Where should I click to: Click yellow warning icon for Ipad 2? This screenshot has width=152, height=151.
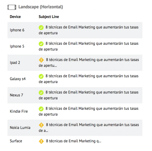pyautogui.click(x=41, y=60)
